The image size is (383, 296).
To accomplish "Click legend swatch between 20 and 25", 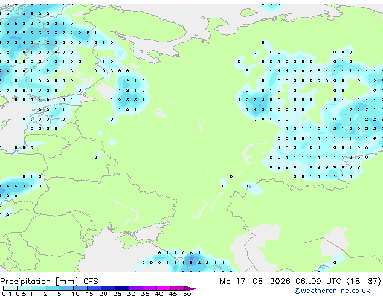I will (108, 288).
